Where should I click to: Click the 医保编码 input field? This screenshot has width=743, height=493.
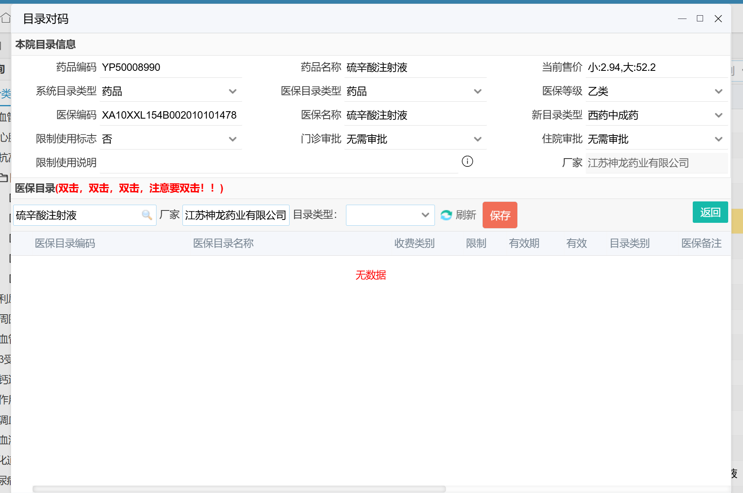(170, 115)
